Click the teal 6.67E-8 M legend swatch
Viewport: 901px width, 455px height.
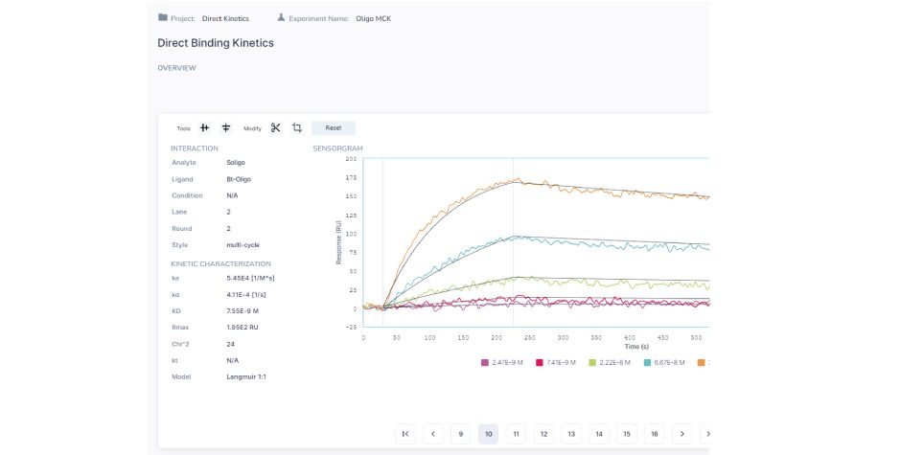point(648,363)
